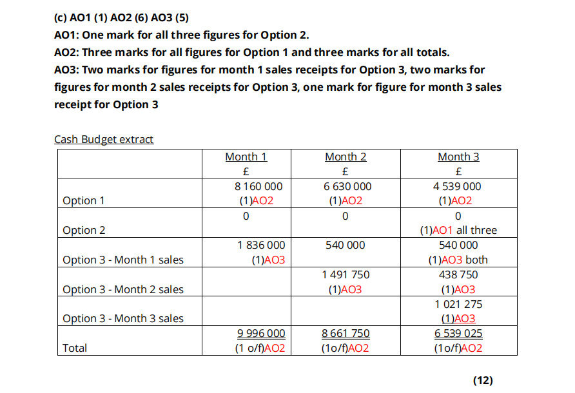Click the underlined total 6 539 025
Screen dimensions: 575x393
point(458,333)
